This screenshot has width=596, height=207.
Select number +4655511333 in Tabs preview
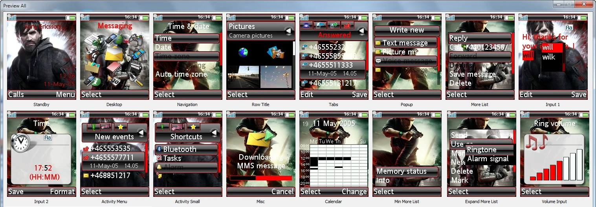click(333, 65)
